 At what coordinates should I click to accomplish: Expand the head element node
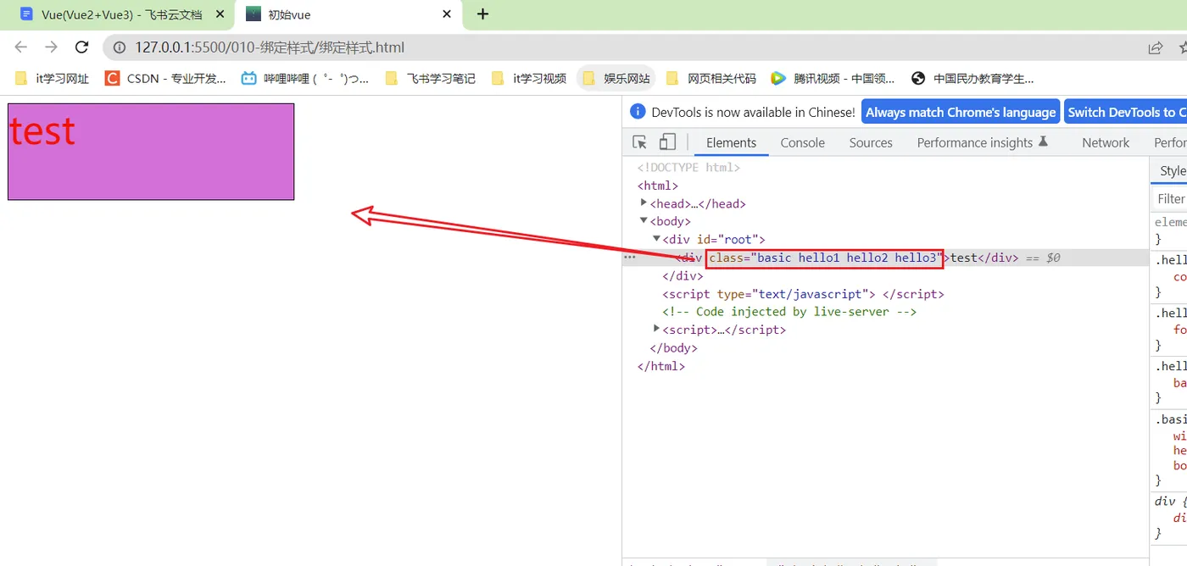[x=644, y=203]
